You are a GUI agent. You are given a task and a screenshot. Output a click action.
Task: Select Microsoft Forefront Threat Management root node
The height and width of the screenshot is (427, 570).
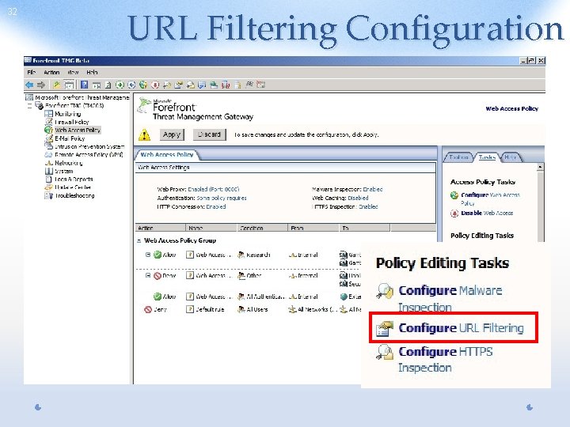(x=82, y=97)
